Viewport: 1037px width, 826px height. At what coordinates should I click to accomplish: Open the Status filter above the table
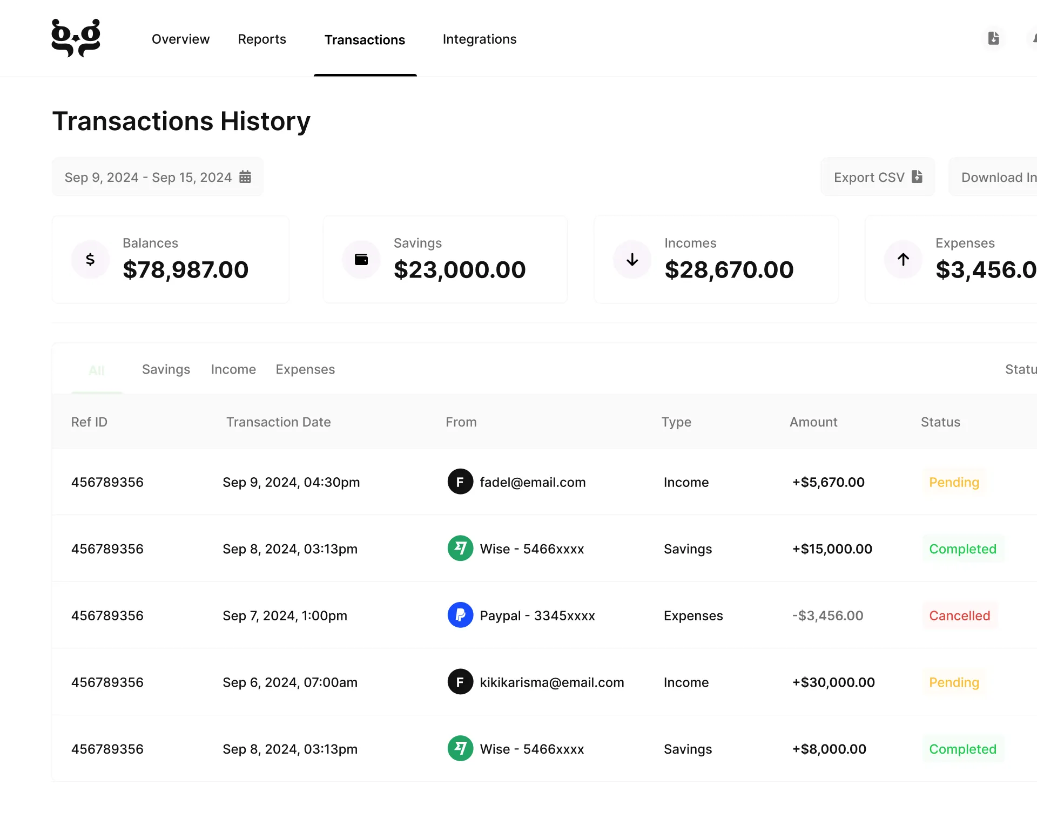coord(1020,369)
